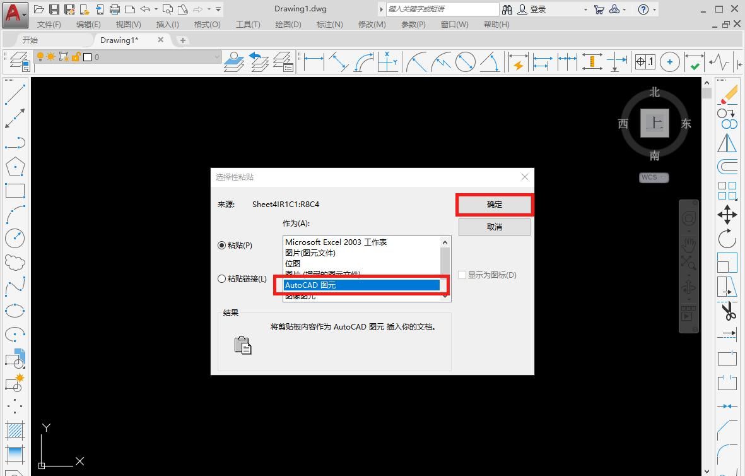The image size is (745, 476).
Task: Click paste format list scroll-up arrow
Action: tap(445, 242)
